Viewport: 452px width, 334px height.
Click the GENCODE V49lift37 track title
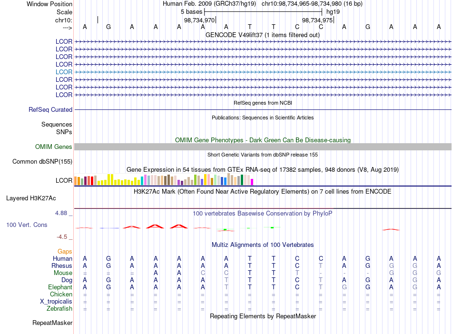click(x=262, y=35)
